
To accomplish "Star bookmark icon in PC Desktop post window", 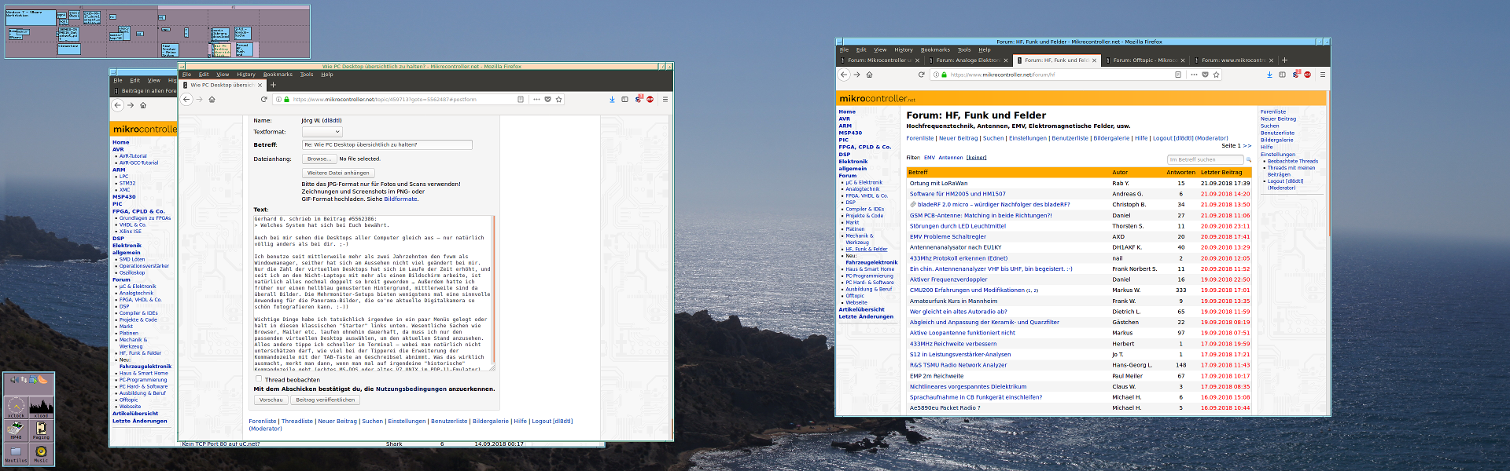I will pos(558,99).
